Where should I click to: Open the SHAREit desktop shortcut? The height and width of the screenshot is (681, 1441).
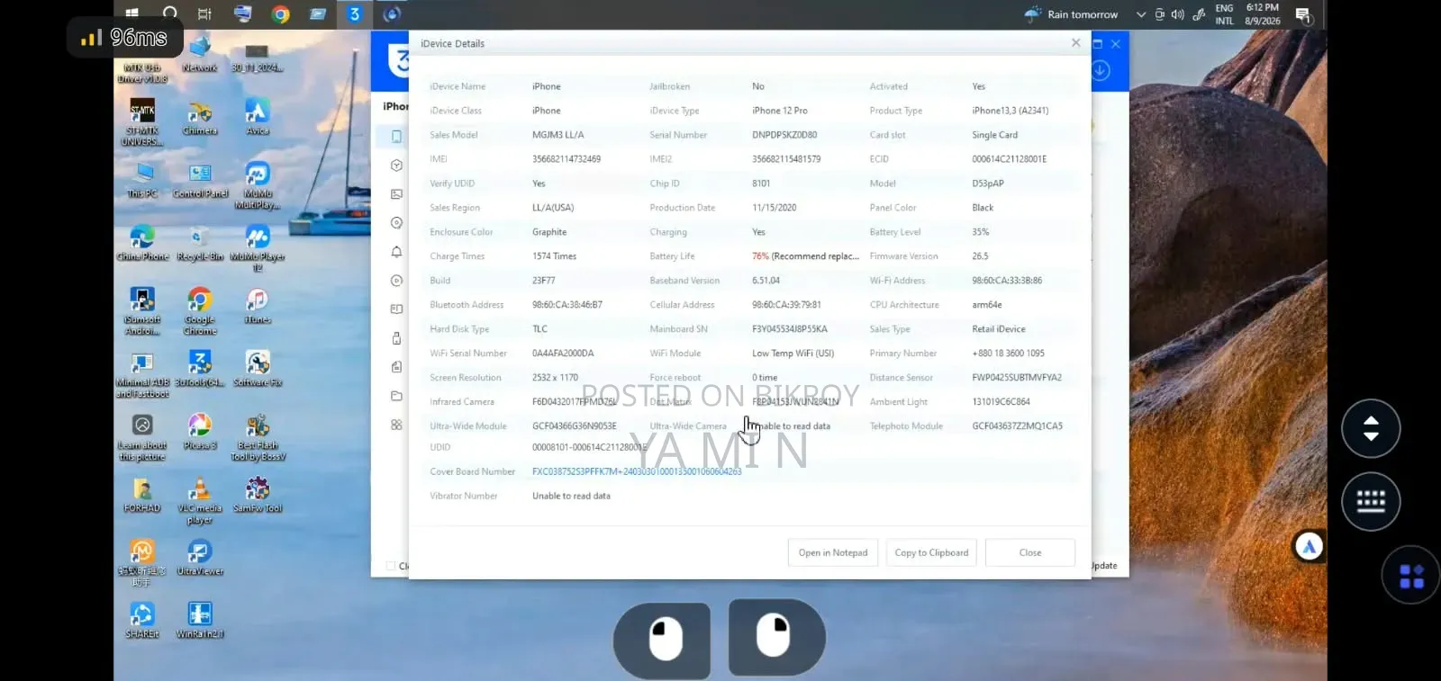(142, 621)
